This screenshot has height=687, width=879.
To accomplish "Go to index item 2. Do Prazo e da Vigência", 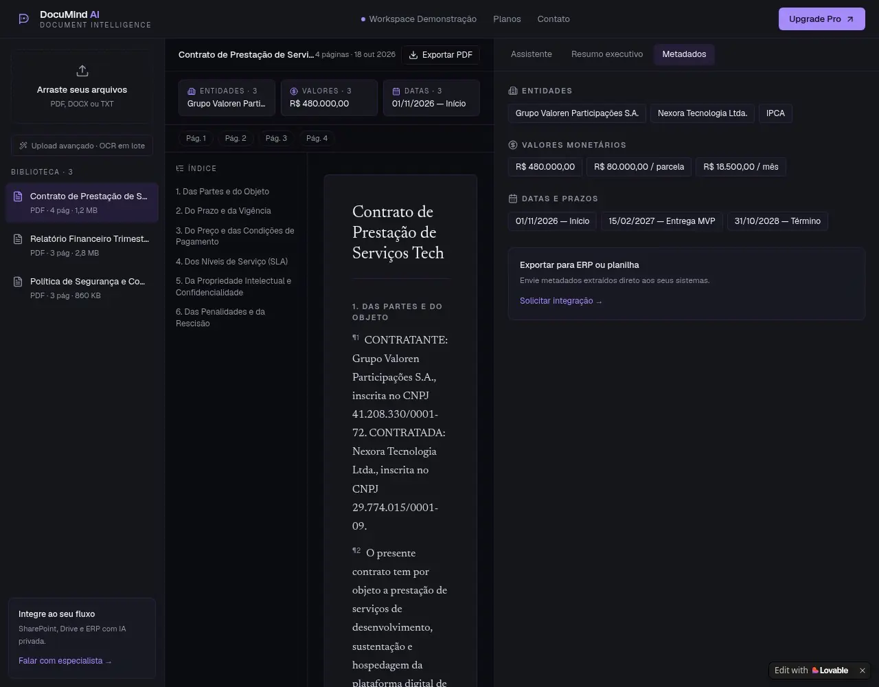I will 223,211.
